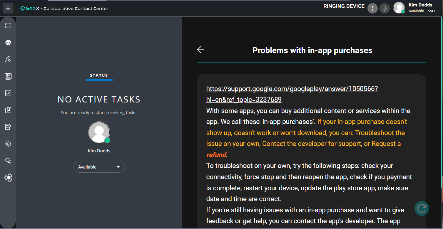Open the bar chart reports icon in sidebar

point(8,110)
